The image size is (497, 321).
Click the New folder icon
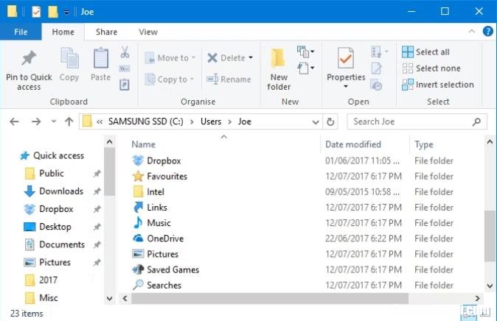[278, 58]
